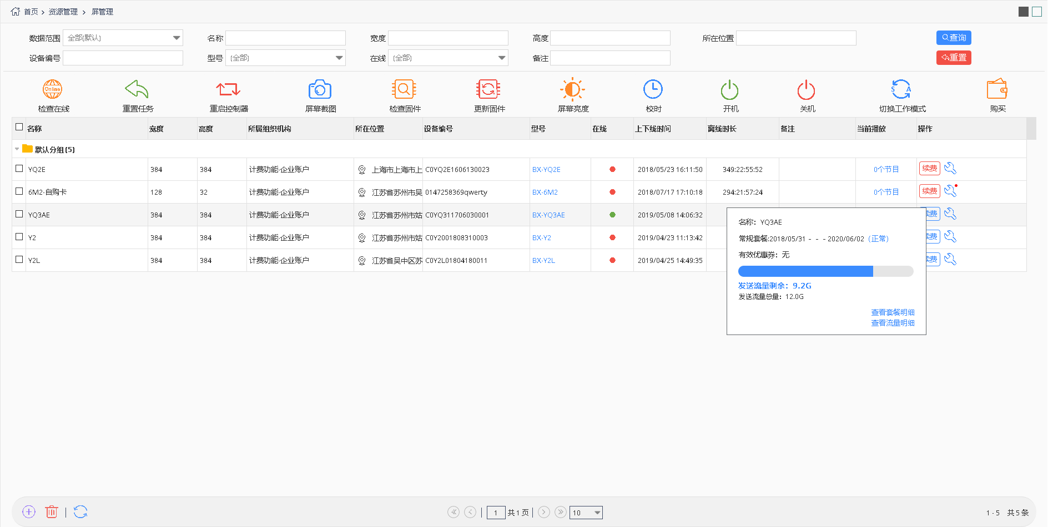Viewport: 1048px width, 527px height.
Task: Click the Reset Task (重置任务) icon
Action: coord(137,89)
